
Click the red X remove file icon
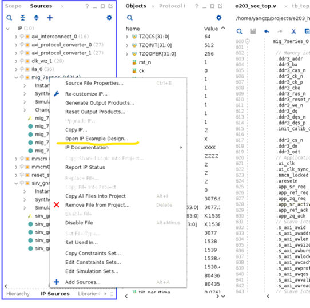(57, 205)
